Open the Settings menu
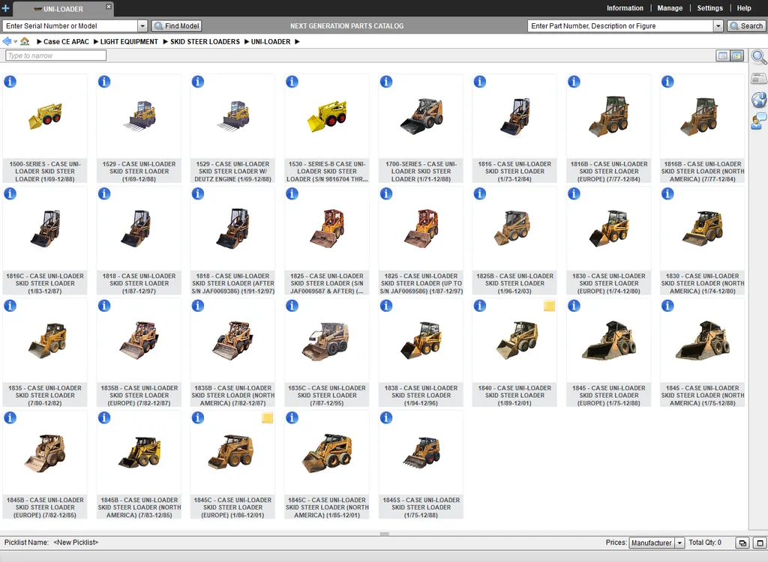Screen dimensions: 768x562 point(709,8)
